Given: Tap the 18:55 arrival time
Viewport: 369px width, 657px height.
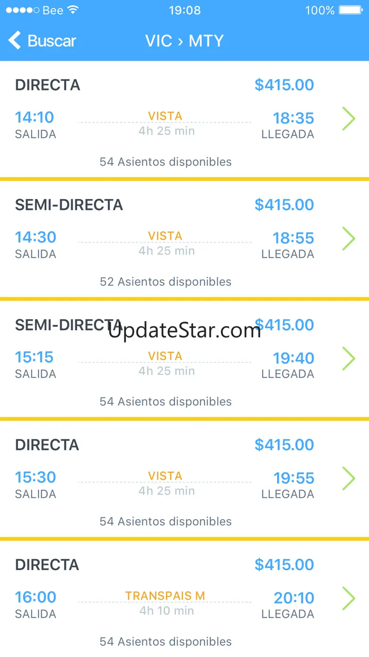Looking at the screenshot, I should coord(293,238).
